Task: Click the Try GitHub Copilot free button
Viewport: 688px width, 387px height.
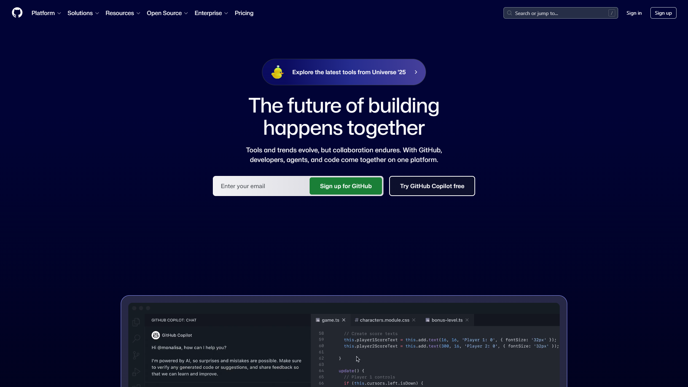Action: pyautogui.click(x=432, y=186)
